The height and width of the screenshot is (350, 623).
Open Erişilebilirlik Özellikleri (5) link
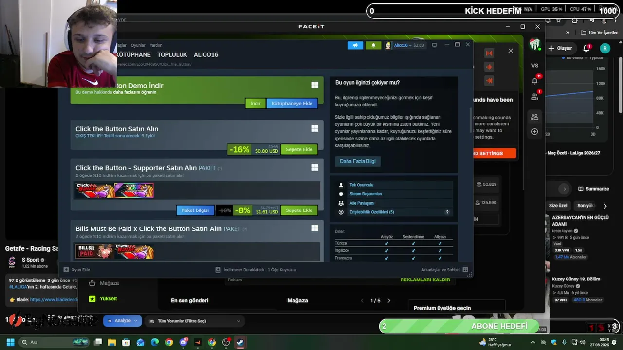pyautogui.click(x=372, y=212)
